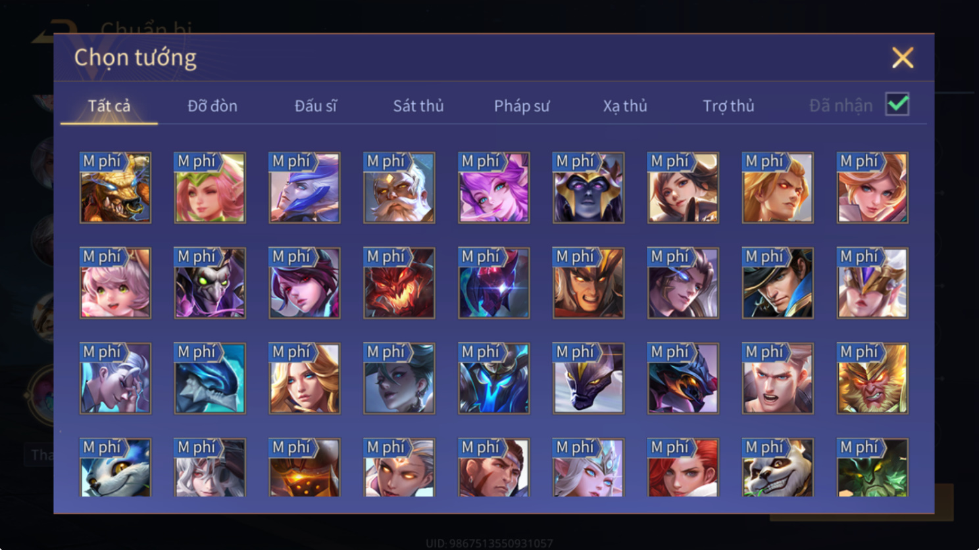
Task: Close the Chọn tướng dialog
Action: point(903,58)
